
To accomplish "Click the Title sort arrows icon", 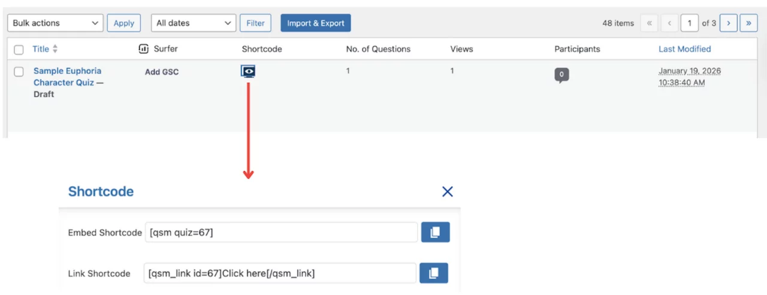I will pos(55,49).
